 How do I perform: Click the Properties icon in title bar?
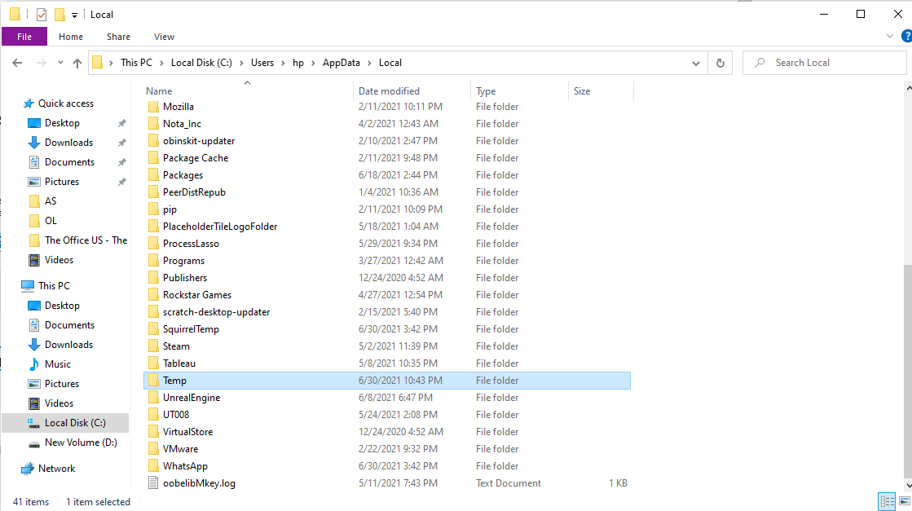[41, 15]
